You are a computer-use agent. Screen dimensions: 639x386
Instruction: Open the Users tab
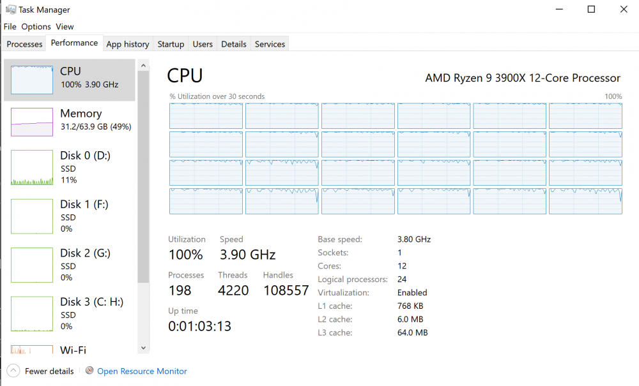pos(203,44)
